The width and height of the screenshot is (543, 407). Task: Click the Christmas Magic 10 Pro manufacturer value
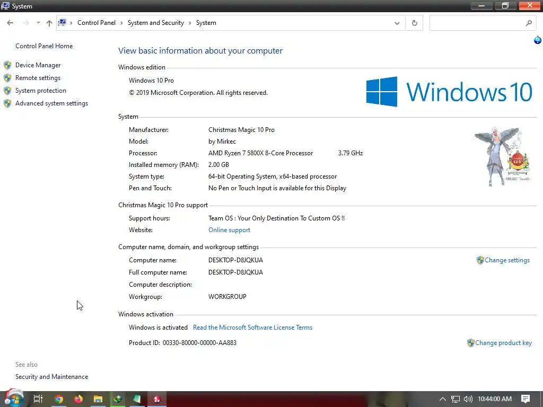tap(241, 130)
